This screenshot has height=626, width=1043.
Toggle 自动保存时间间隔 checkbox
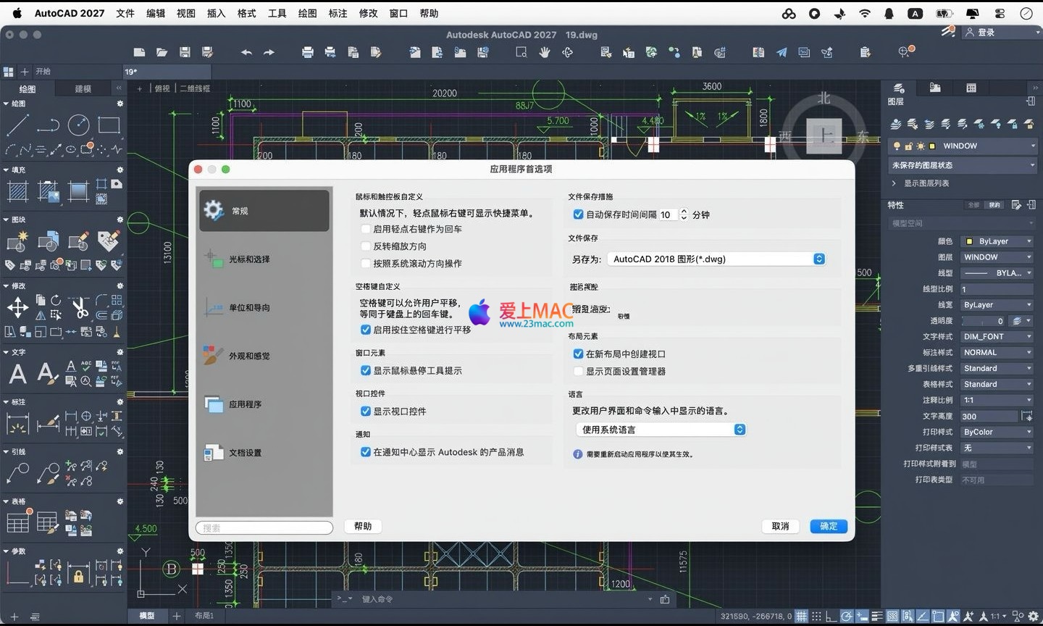(x=578, y=214)
